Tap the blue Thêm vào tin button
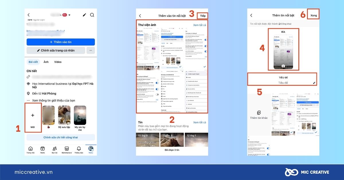Image resolution: width=344 pixels, height=180 pixels. click(x=61, y=42)
